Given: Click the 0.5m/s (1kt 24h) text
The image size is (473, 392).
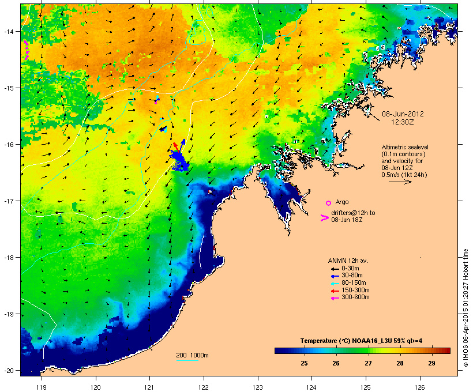Looking at the screenshot, I should [x=404, y=175].
